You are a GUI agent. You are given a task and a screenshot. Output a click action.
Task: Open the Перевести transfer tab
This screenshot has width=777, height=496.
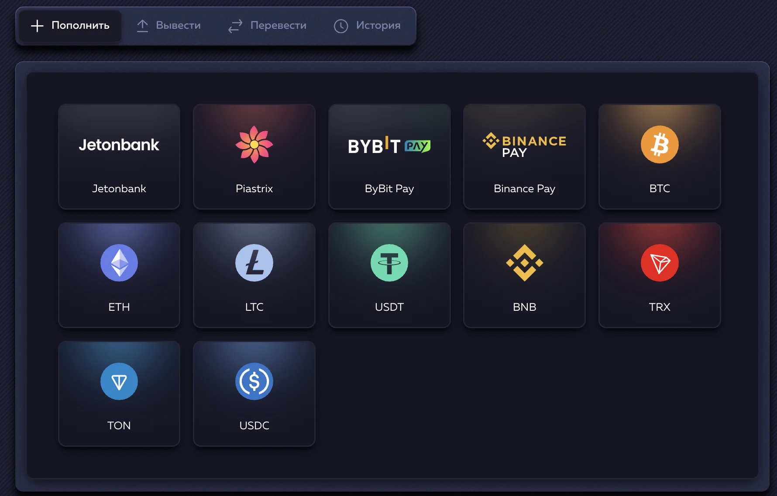tap(267, 26)
